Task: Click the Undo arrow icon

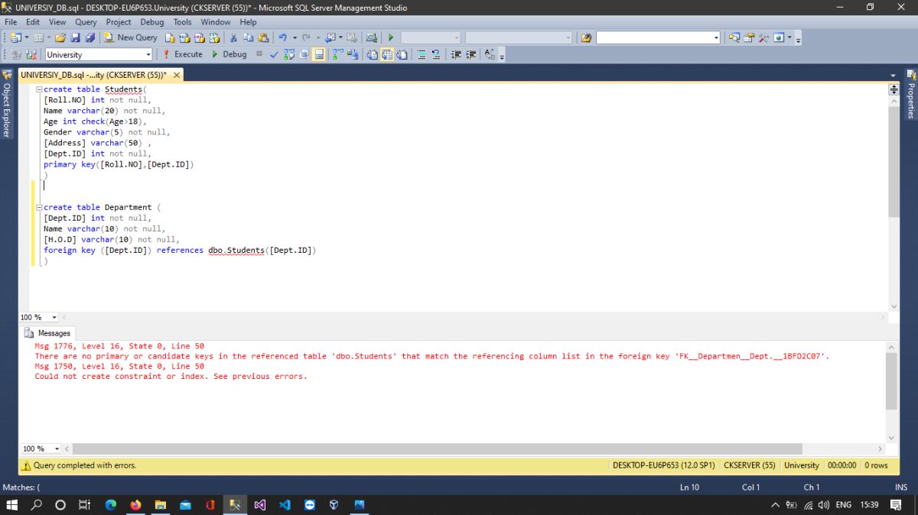Action: (282, 37)
